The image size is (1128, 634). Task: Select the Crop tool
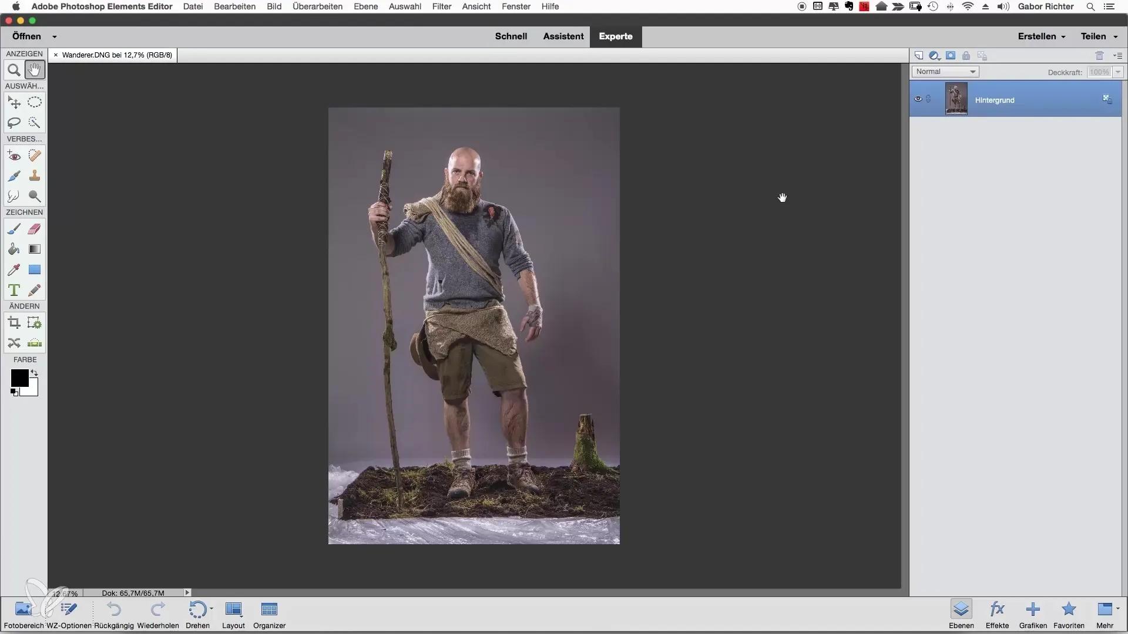tap(14, 323)
